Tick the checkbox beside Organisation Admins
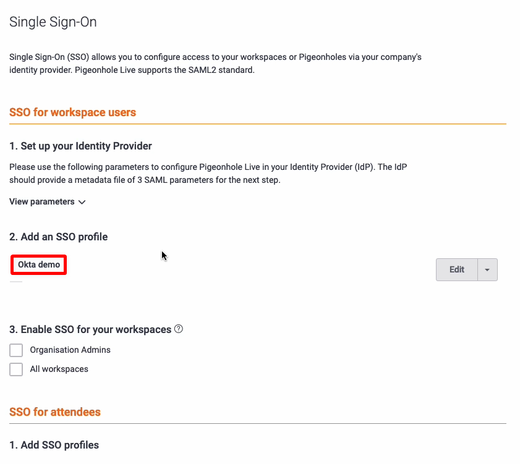This screenshot has width=520, height=464. coord(16,350)
